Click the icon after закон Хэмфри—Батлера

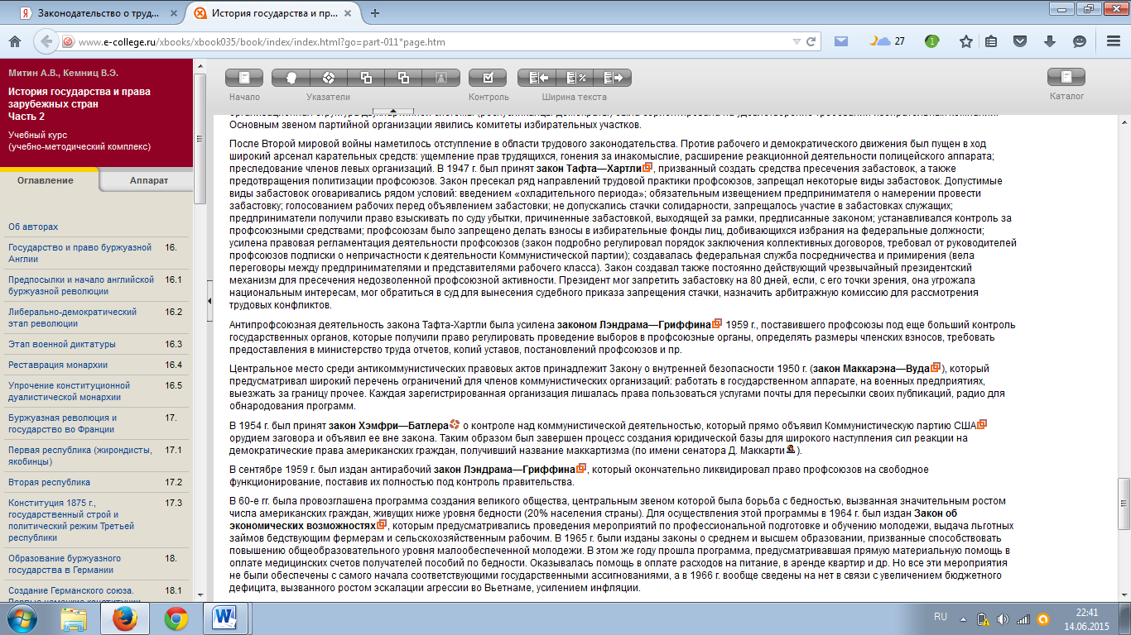click(x=455, y=424)
